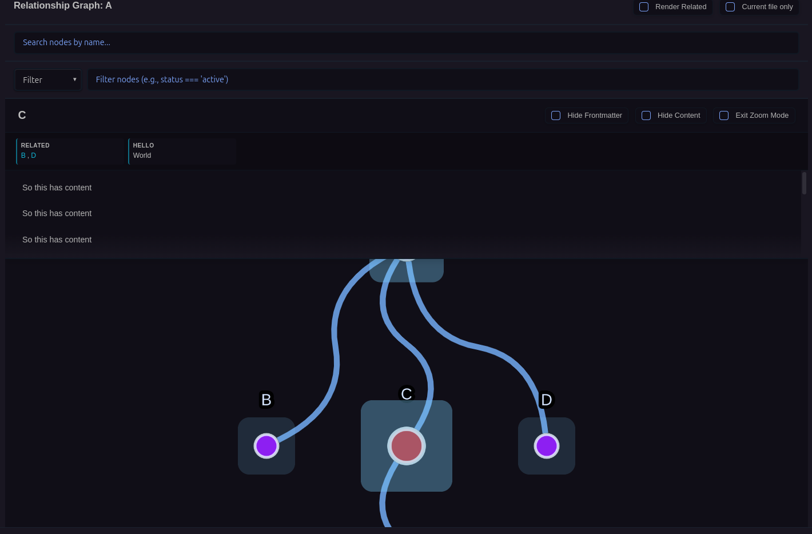Click the Filter nodes expression input

[443, 79]
